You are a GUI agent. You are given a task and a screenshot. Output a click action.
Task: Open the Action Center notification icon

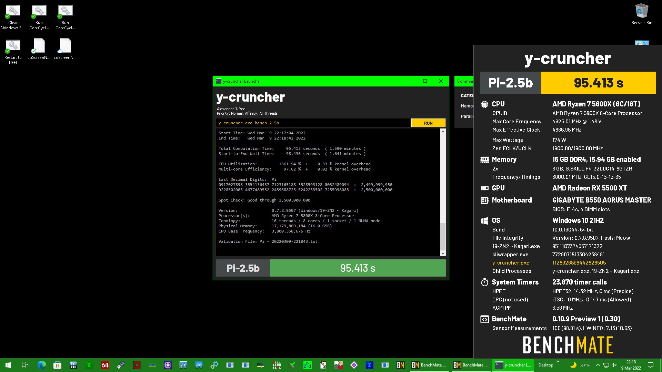point(651,365)
